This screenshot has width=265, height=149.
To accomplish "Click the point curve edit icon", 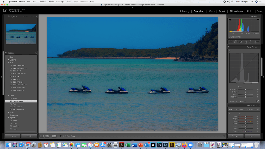I will tap(258, 101).
